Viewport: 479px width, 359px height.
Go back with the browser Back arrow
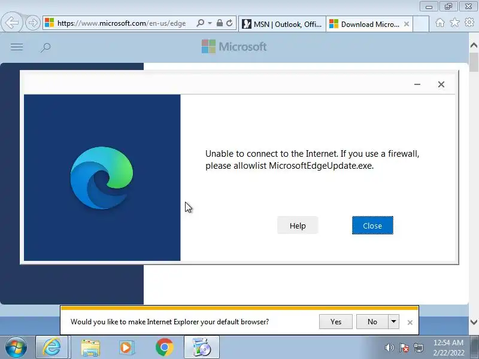click(12, 23)
